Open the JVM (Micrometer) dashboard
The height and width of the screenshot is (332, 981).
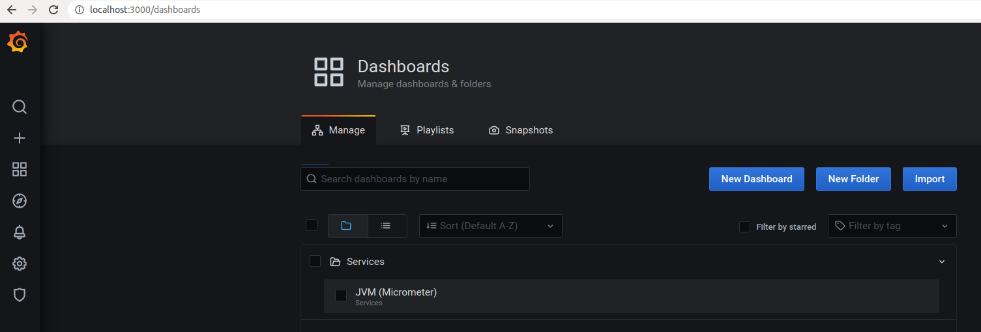tap(632, 296)
